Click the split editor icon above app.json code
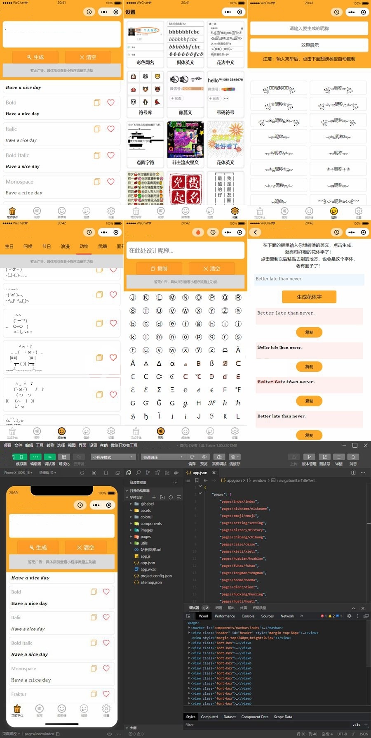Screen dimensions: 371x738 [x=353, y=473]
